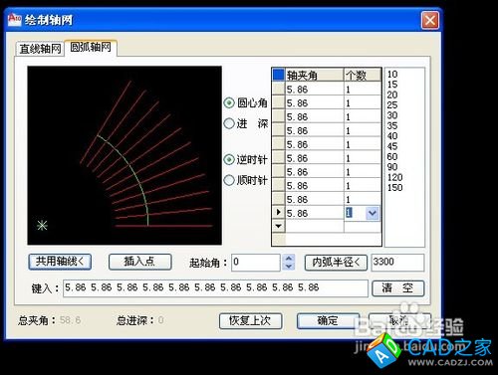Click the 个数 column header

(363, 76)
